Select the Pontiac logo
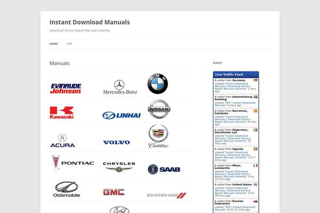 (x=72, y=163)
